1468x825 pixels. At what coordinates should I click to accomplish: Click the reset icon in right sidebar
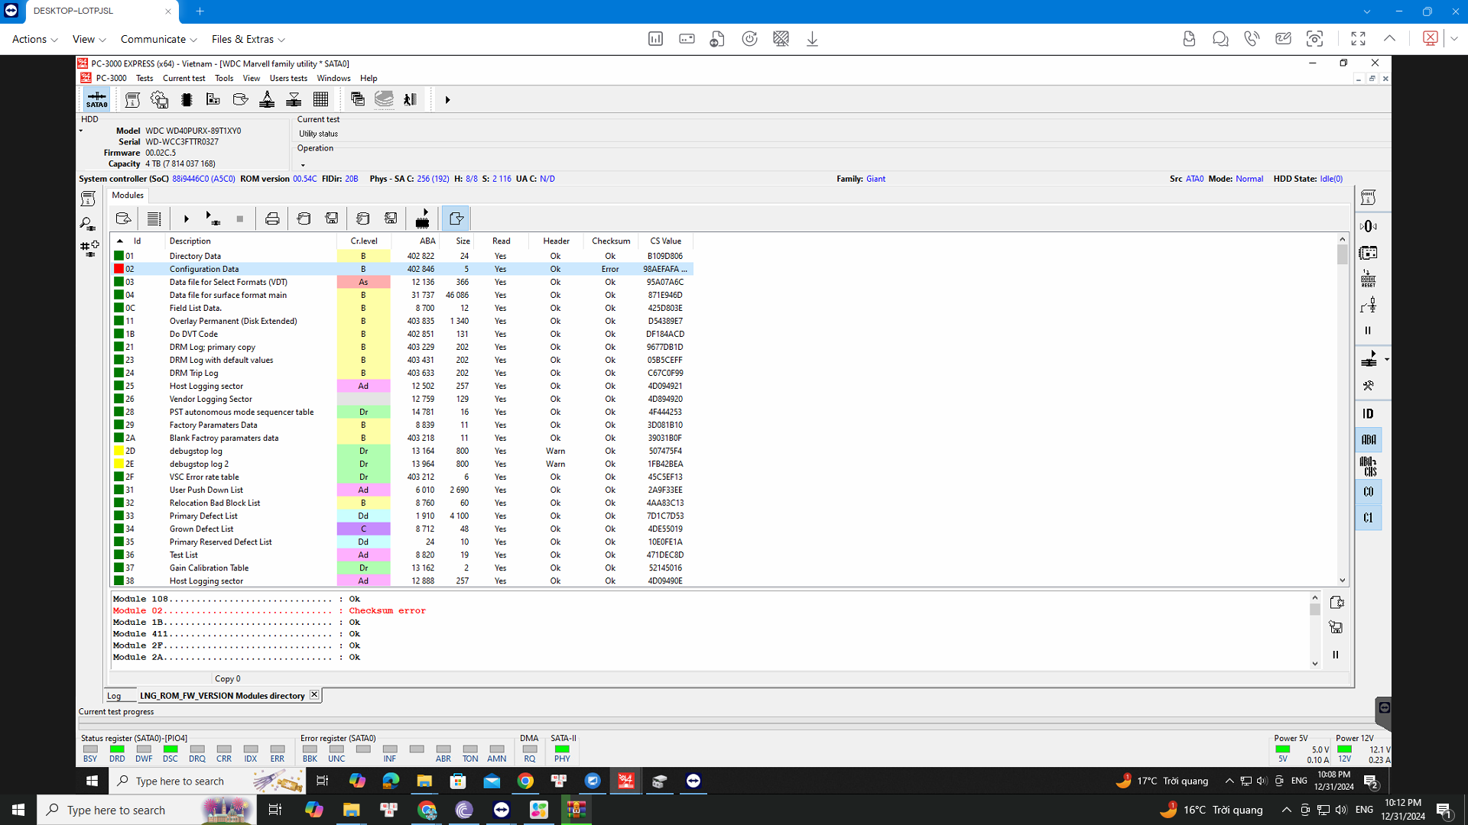pyautogui.click(x=1369, y=279)
